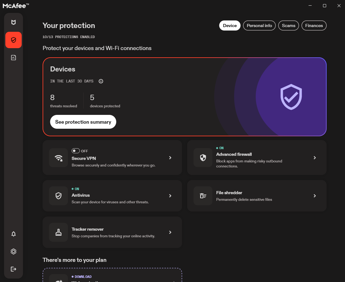Click the 5 devices protected stat
Image resolution: width=345 pixels, height=282 pixels.
(105, 101)
